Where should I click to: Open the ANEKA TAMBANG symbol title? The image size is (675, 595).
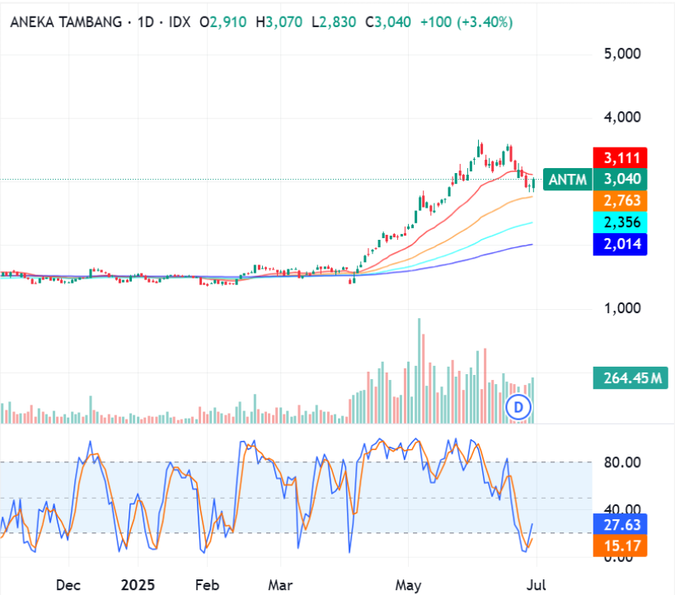(66, 22)
